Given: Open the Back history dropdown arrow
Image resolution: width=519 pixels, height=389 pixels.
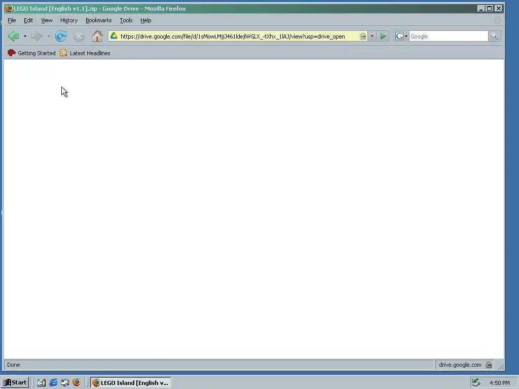Looking at the screenshot, I should click(25, 36).
